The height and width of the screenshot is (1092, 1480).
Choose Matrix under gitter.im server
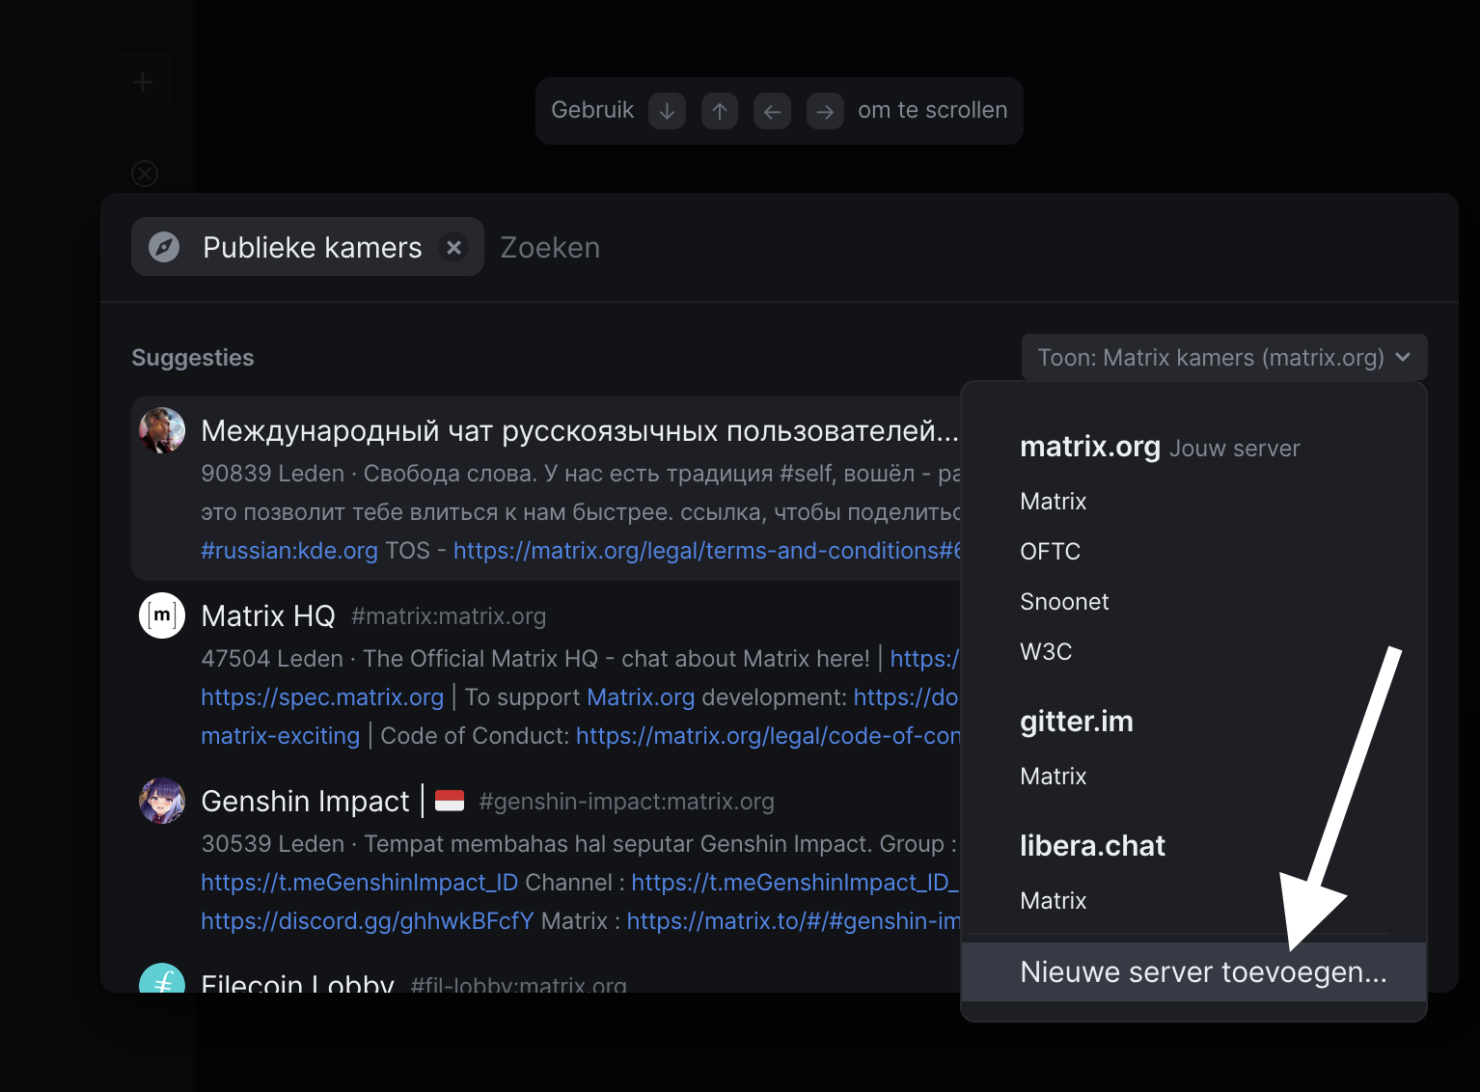[1053, 777]
